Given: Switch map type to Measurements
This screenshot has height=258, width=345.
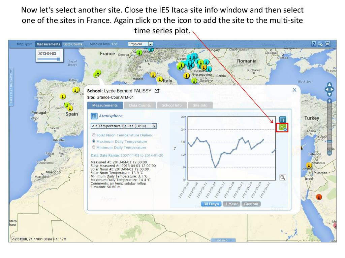Looking at the screenshot, I should click(49, 44).
